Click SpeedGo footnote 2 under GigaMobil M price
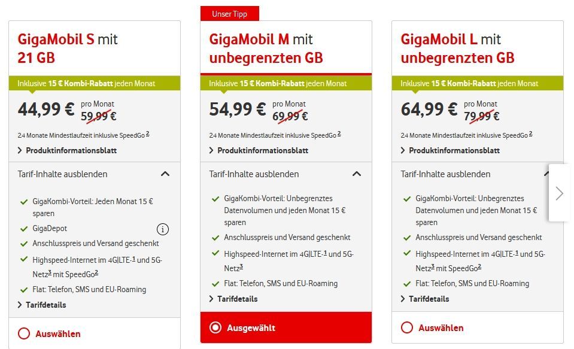 coord(339,133)
